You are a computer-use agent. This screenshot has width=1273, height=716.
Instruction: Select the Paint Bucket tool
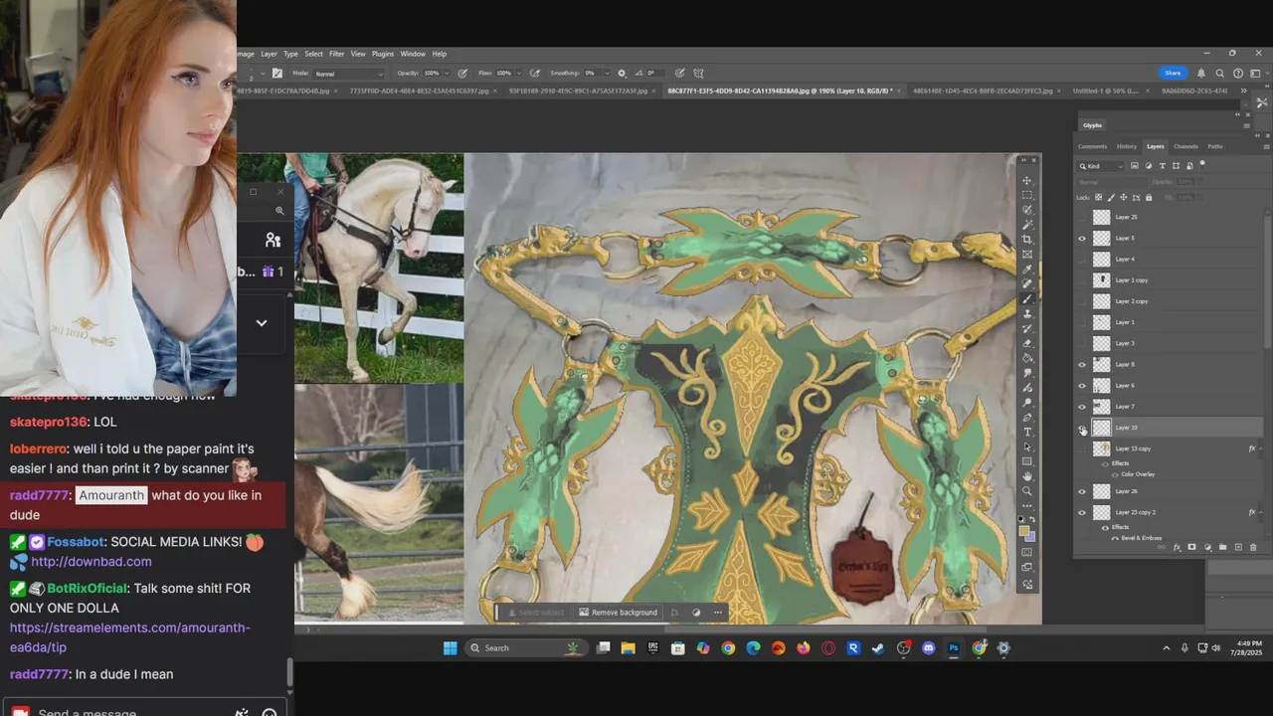coord(1027,358)
